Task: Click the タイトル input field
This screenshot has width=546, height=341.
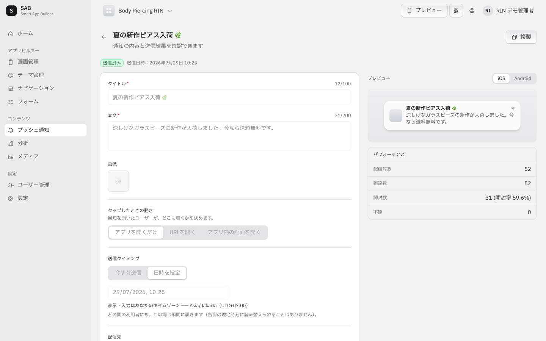Action: [229, 97]
